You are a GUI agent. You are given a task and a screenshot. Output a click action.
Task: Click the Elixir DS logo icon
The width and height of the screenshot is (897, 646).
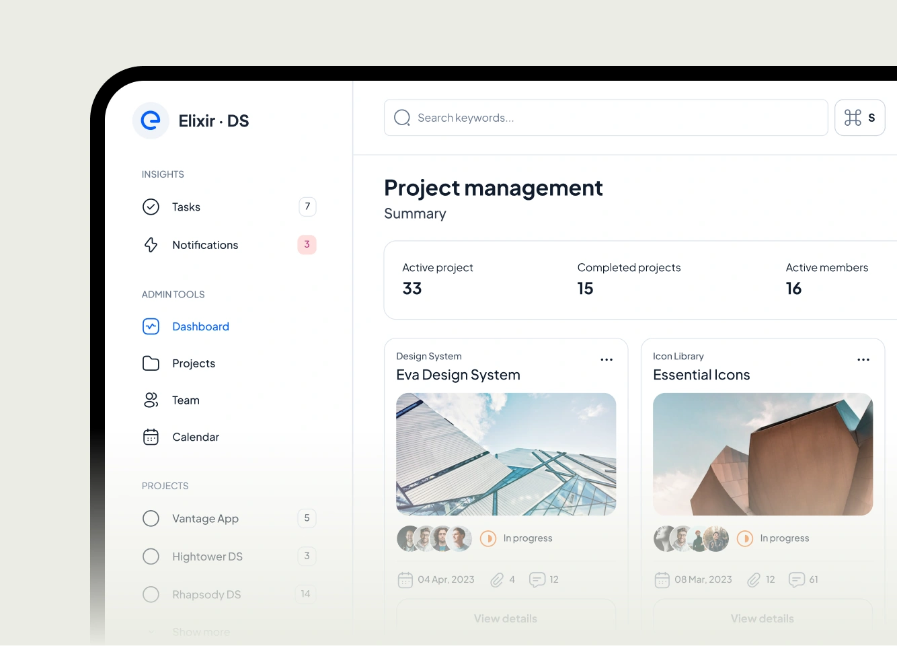[x=151, y=120]
